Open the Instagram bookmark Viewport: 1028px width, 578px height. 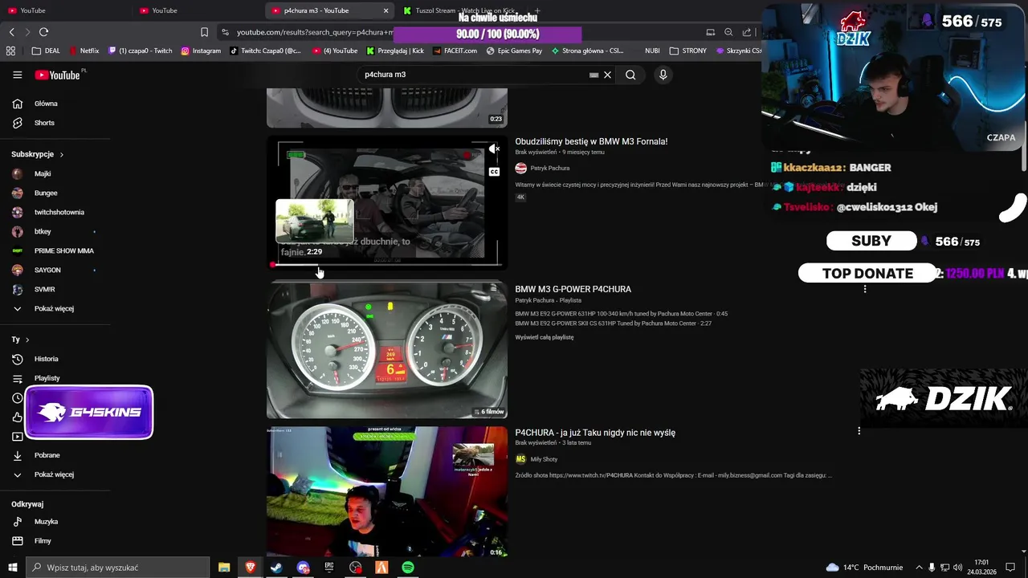(201, 51)
